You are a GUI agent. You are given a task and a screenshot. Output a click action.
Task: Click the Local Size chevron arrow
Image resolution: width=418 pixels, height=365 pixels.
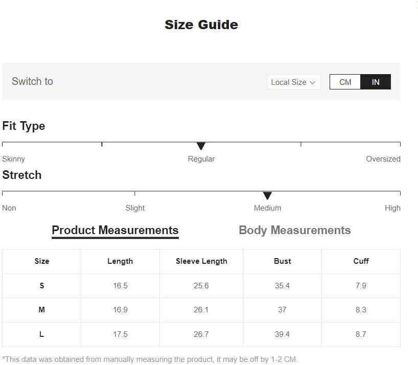point(312,82)
